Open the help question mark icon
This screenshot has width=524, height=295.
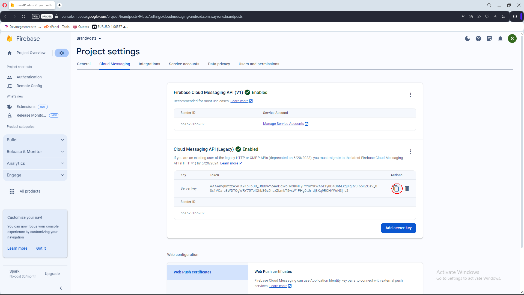[x=478, y=39]
